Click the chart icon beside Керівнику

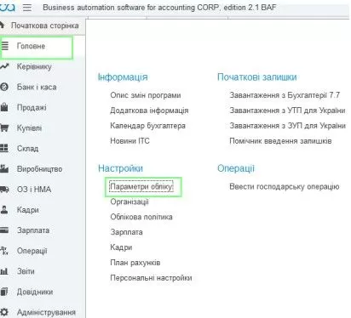(4, 66)
